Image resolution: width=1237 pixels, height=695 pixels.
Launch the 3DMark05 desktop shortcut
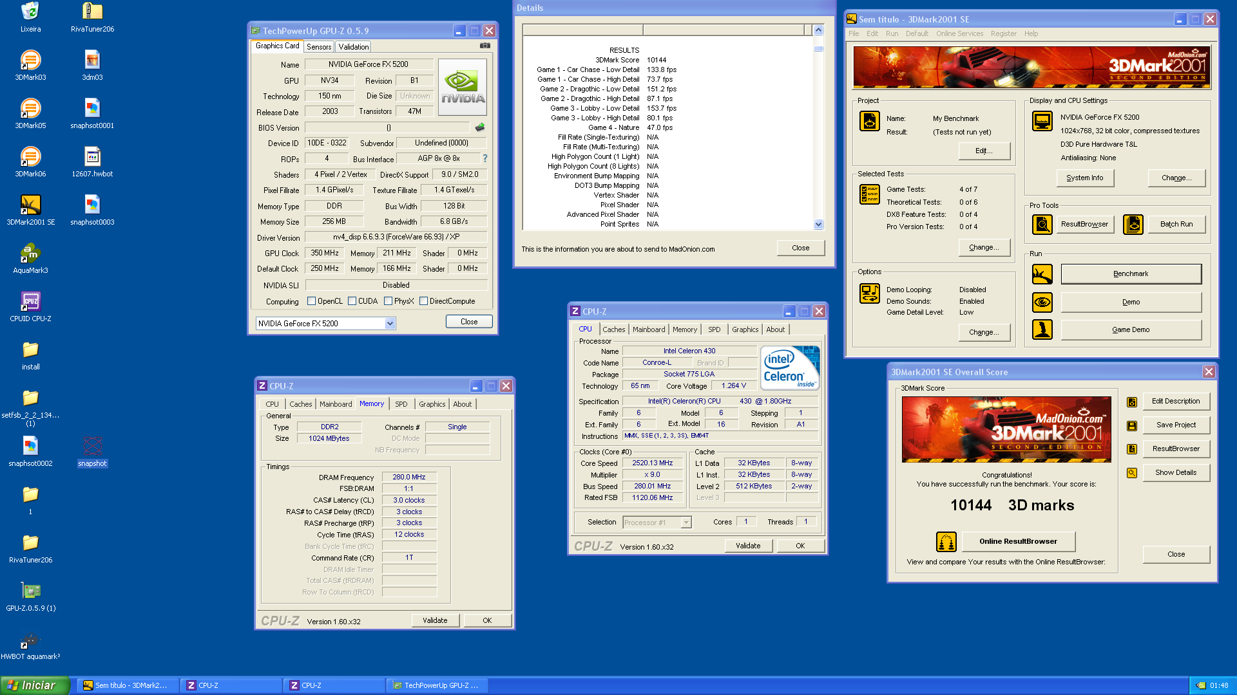point(30,108)
